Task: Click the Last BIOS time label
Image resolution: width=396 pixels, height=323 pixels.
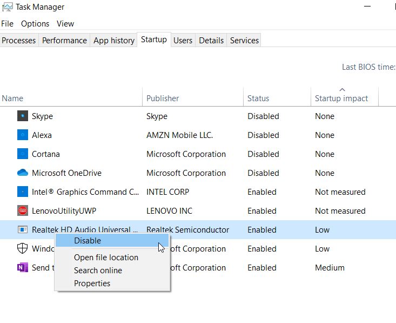Action: pos(369,67)
